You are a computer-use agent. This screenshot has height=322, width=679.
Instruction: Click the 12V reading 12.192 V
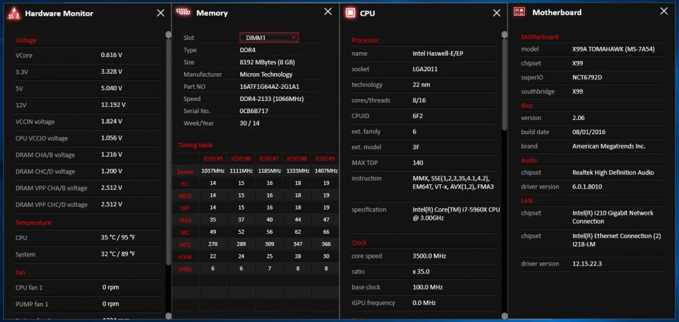coord(113,104)
